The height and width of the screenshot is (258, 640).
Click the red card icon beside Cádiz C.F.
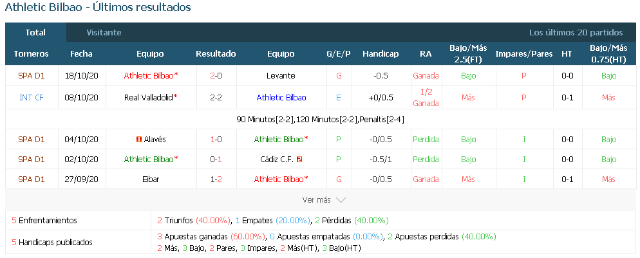pyautogui.click(x=299, y=160)
